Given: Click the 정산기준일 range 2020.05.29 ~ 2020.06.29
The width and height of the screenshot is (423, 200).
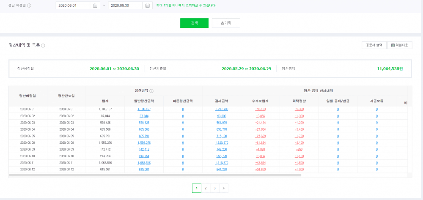Looking at the screenshot, I should (x=246, y=69).
